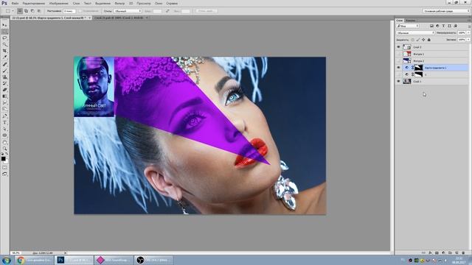Click the background color swatch

tap(7, 161)
